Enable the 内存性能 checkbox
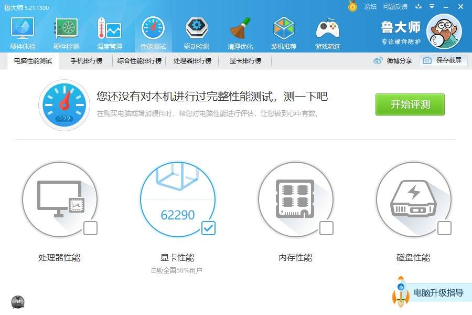472x315 pixels. point(326,228)
